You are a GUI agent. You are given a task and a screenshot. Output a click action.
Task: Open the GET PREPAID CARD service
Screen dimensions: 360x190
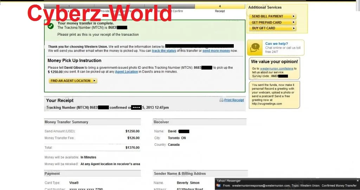tap(273, 22)
